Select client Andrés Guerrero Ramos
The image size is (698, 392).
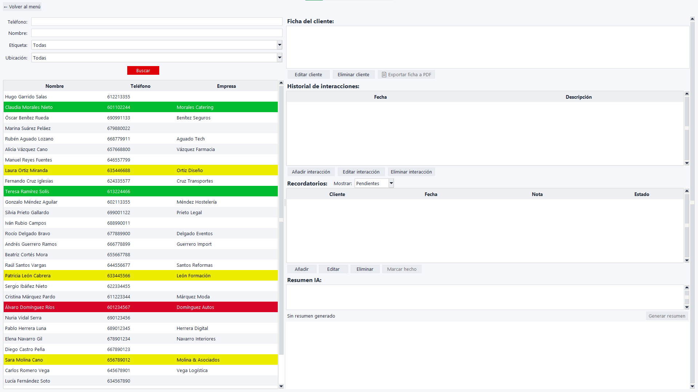141,244
